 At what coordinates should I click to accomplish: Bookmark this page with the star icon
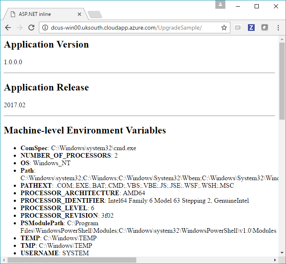224,28
